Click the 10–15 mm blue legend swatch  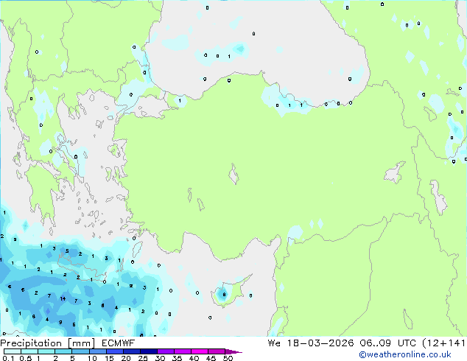pos(98,351)
